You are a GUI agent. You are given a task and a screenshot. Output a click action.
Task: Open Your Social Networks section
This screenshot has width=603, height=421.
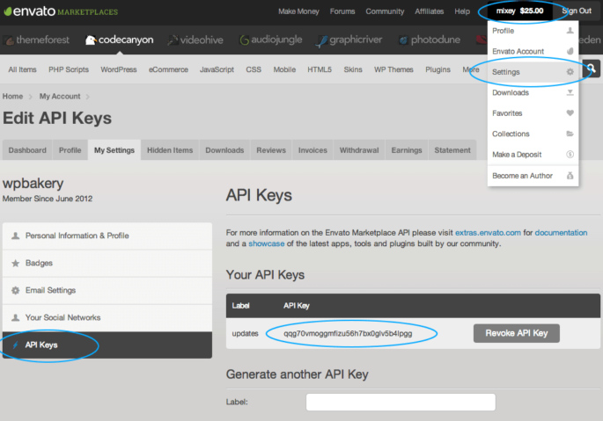tap(63, 317)
